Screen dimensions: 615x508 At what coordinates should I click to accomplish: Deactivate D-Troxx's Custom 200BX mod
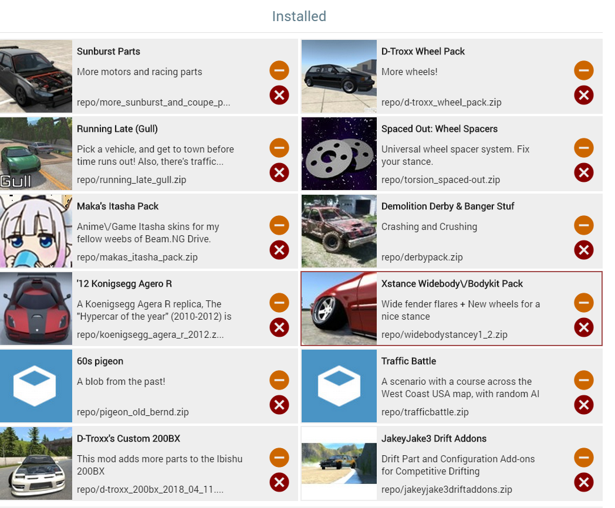279,458
